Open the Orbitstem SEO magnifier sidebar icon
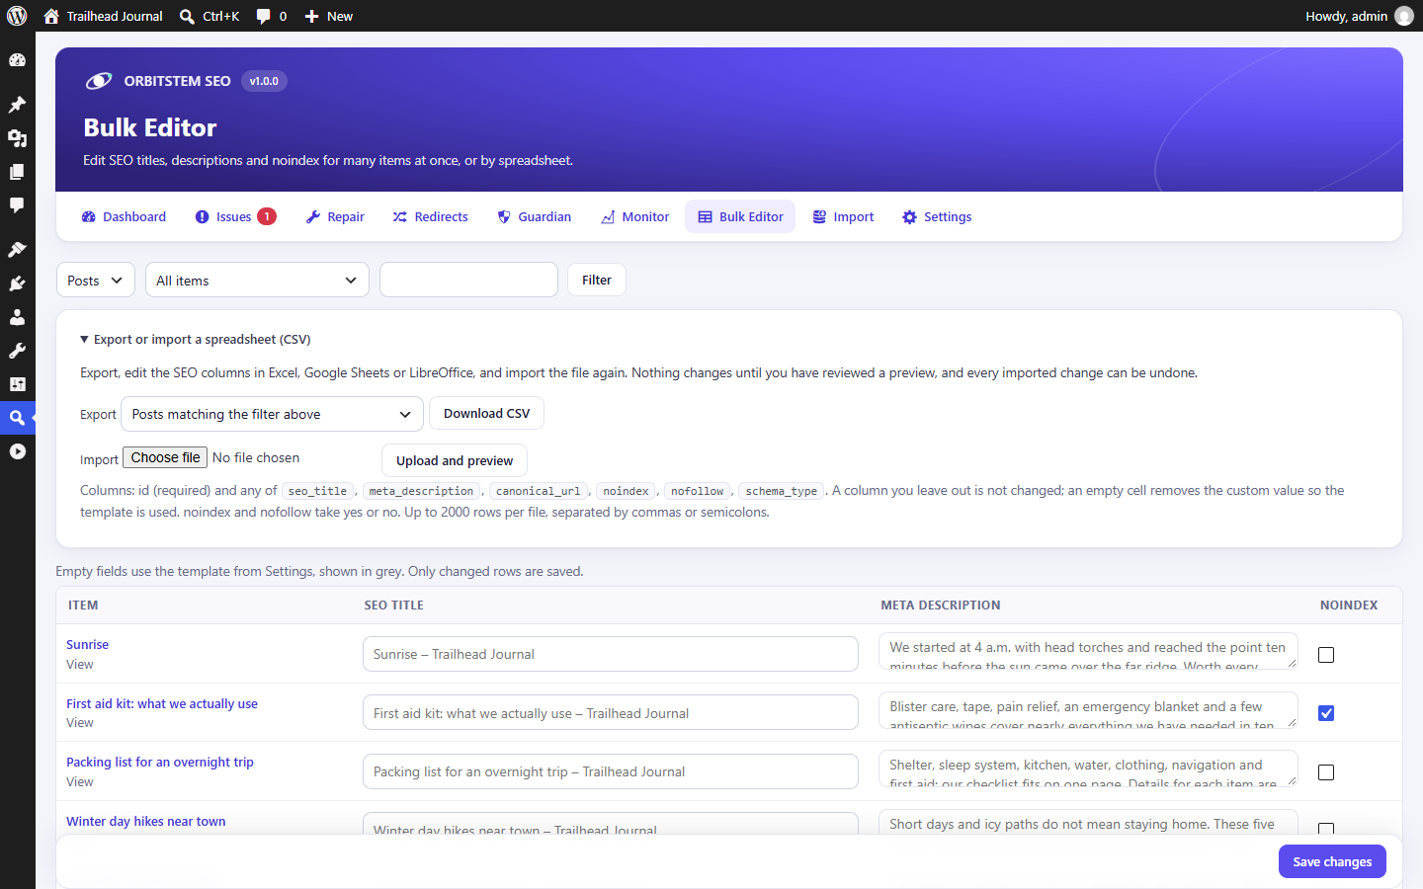This screenshot has height=889, width=1423. (x=17, y=418)
